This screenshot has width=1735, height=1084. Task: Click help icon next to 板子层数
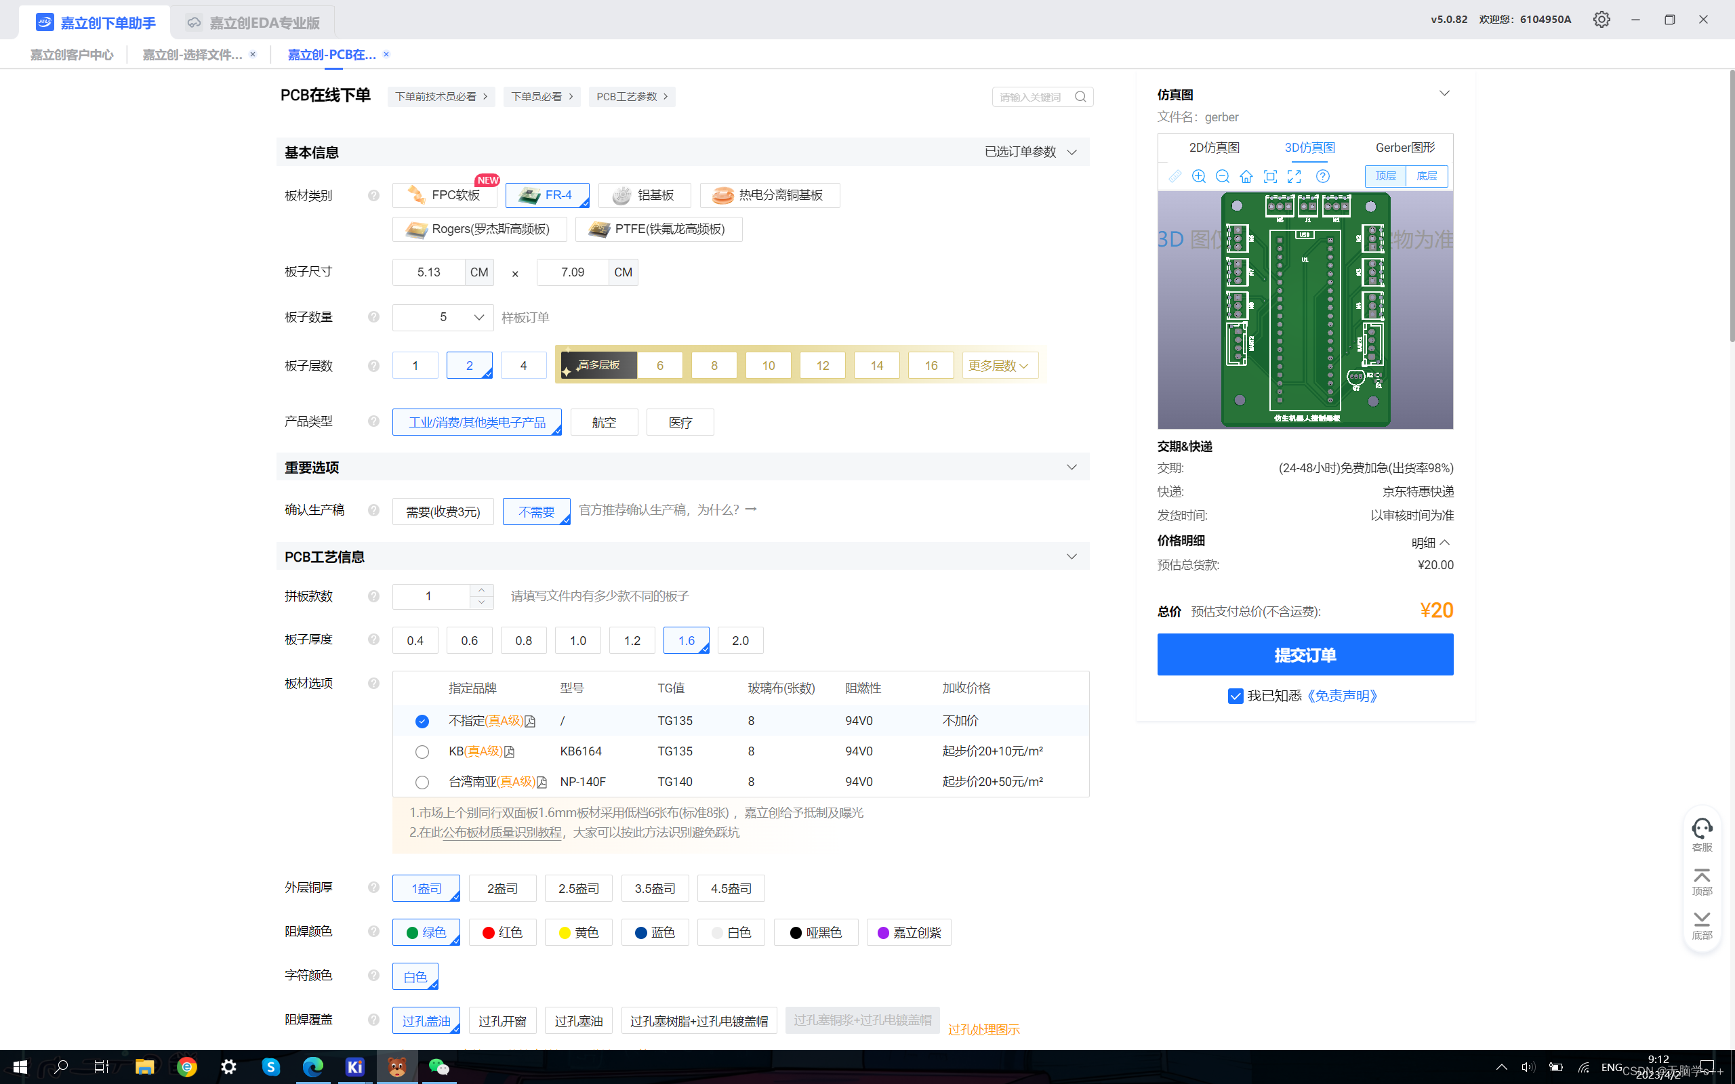tap(373, 366)
